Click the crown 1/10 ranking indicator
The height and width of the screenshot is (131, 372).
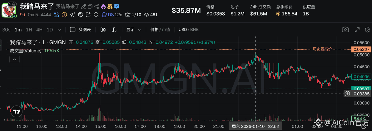click(133, 15)
